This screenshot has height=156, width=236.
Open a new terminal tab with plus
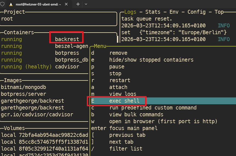pyautogui.click(x=78, y=4)
